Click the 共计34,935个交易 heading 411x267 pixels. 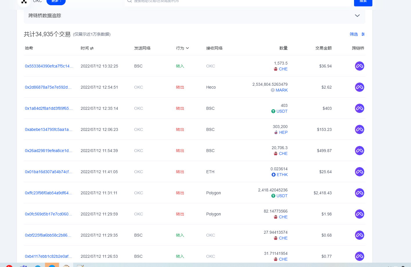click(x=47, y=34)
